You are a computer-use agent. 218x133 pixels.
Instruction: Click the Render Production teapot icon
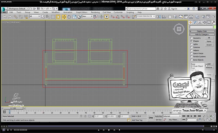(213, 17)
